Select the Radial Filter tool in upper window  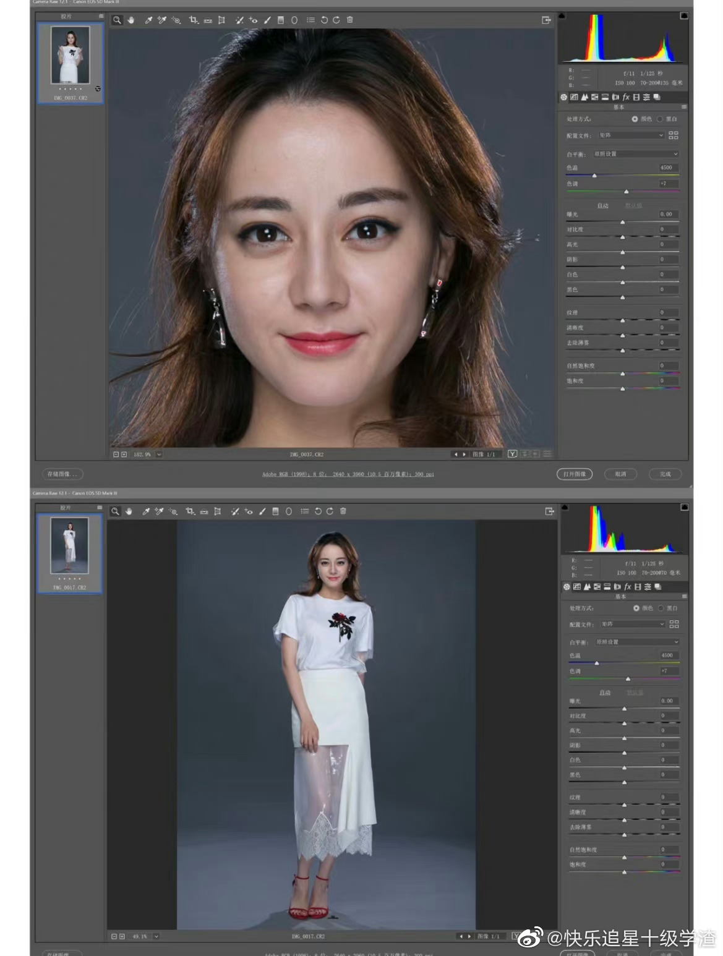tap(294, 20)
